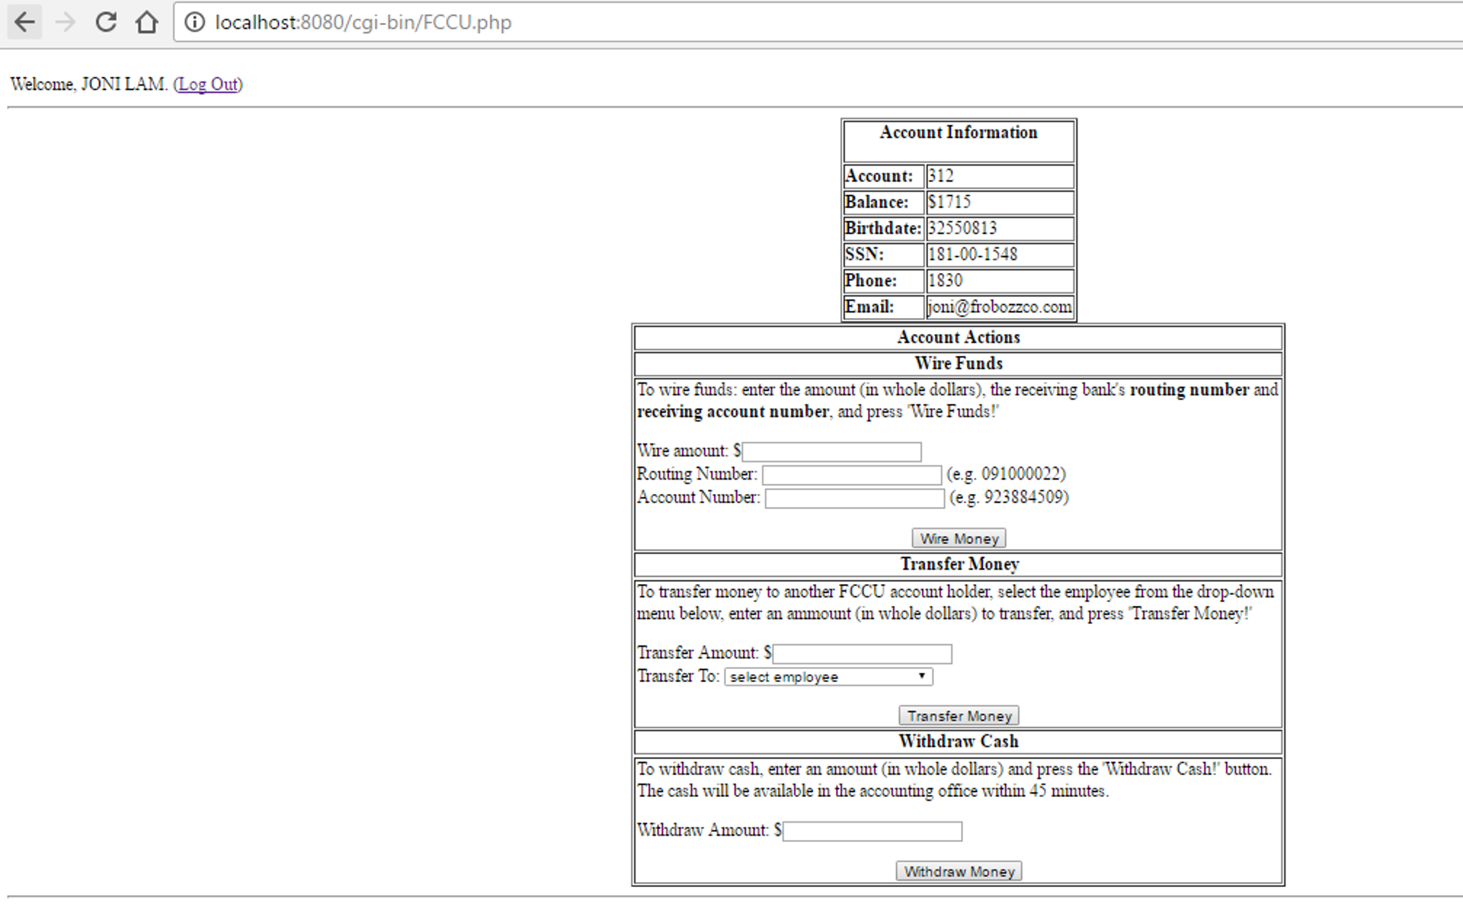
Task: Click the Wire Funds section heading
Action: (958, 363)
